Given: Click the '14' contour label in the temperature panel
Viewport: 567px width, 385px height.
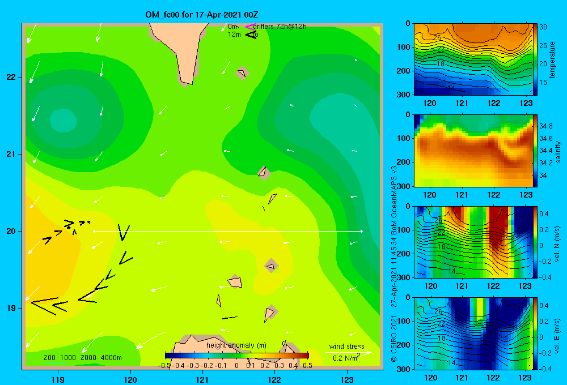Looking at the screenshot, I should (451, 88).
